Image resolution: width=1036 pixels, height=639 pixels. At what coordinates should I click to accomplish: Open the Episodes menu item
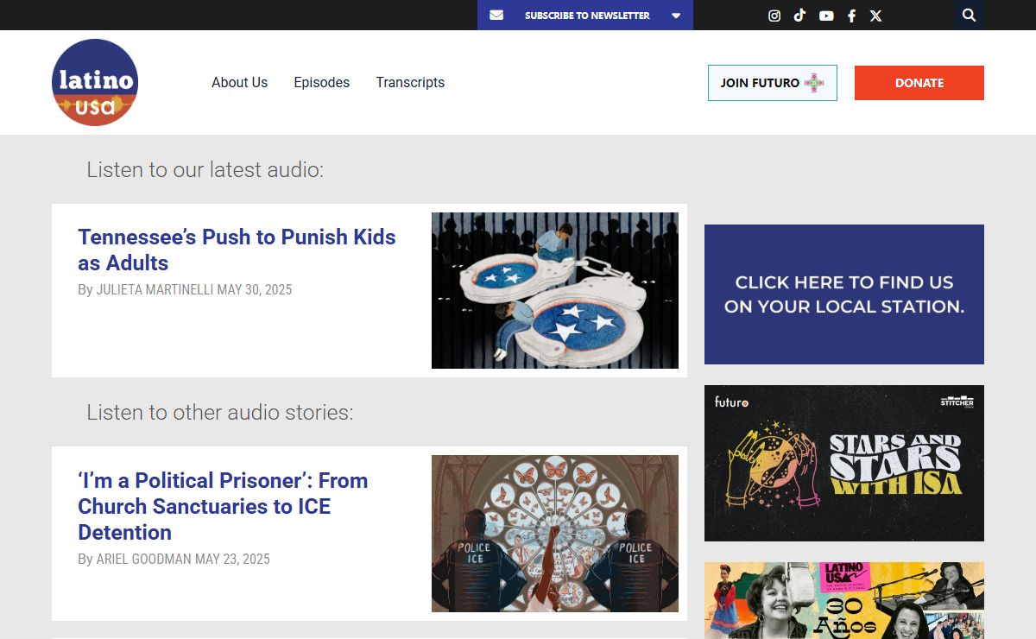click(321, 82)
